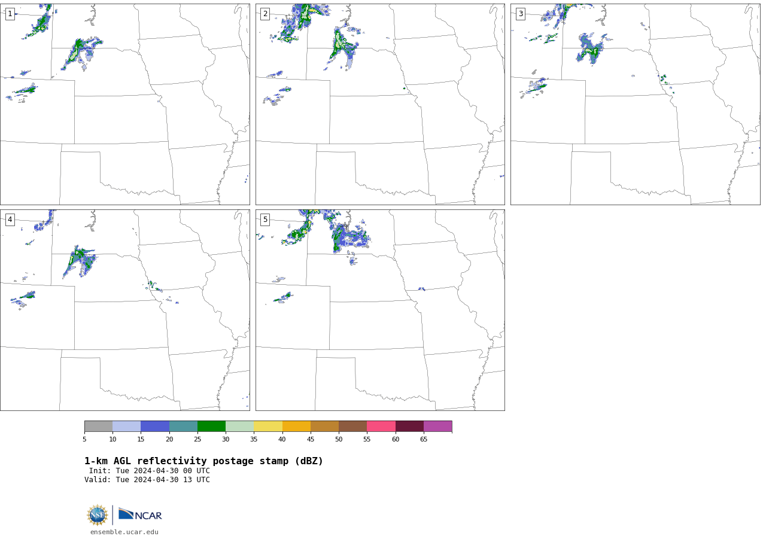Click the gray 5-10 dBZ color swatch

click(x=98, y=426)
